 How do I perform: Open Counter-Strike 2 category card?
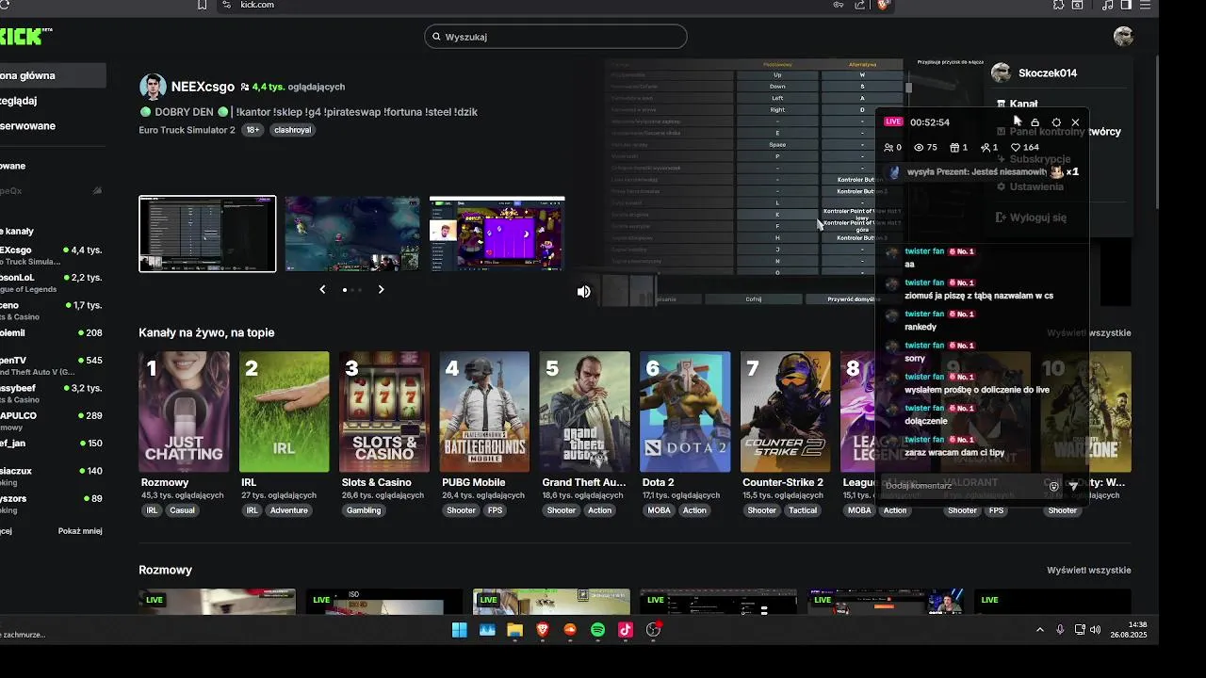tap(785, 412)
